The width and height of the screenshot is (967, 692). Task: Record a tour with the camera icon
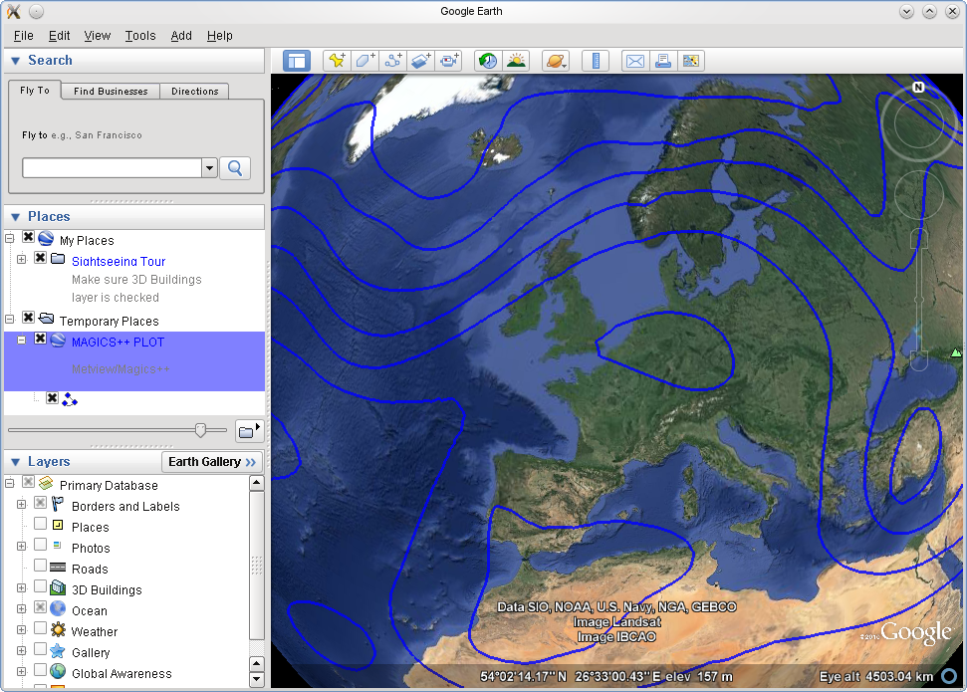(x=449, y=61)
